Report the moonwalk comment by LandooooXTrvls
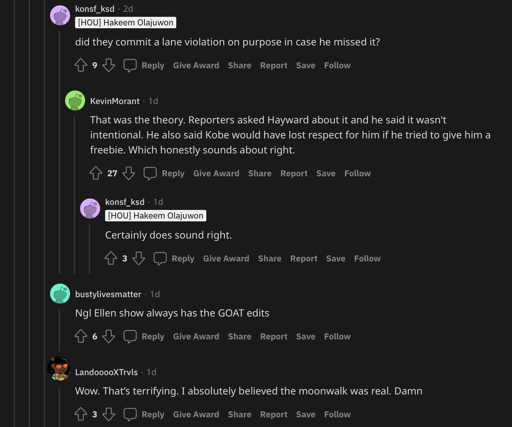The image size is (512, 427). click(x=274, y=414)
